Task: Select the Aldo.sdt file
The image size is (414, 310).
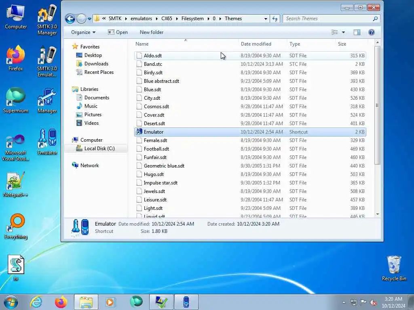Action: (250, 56)
